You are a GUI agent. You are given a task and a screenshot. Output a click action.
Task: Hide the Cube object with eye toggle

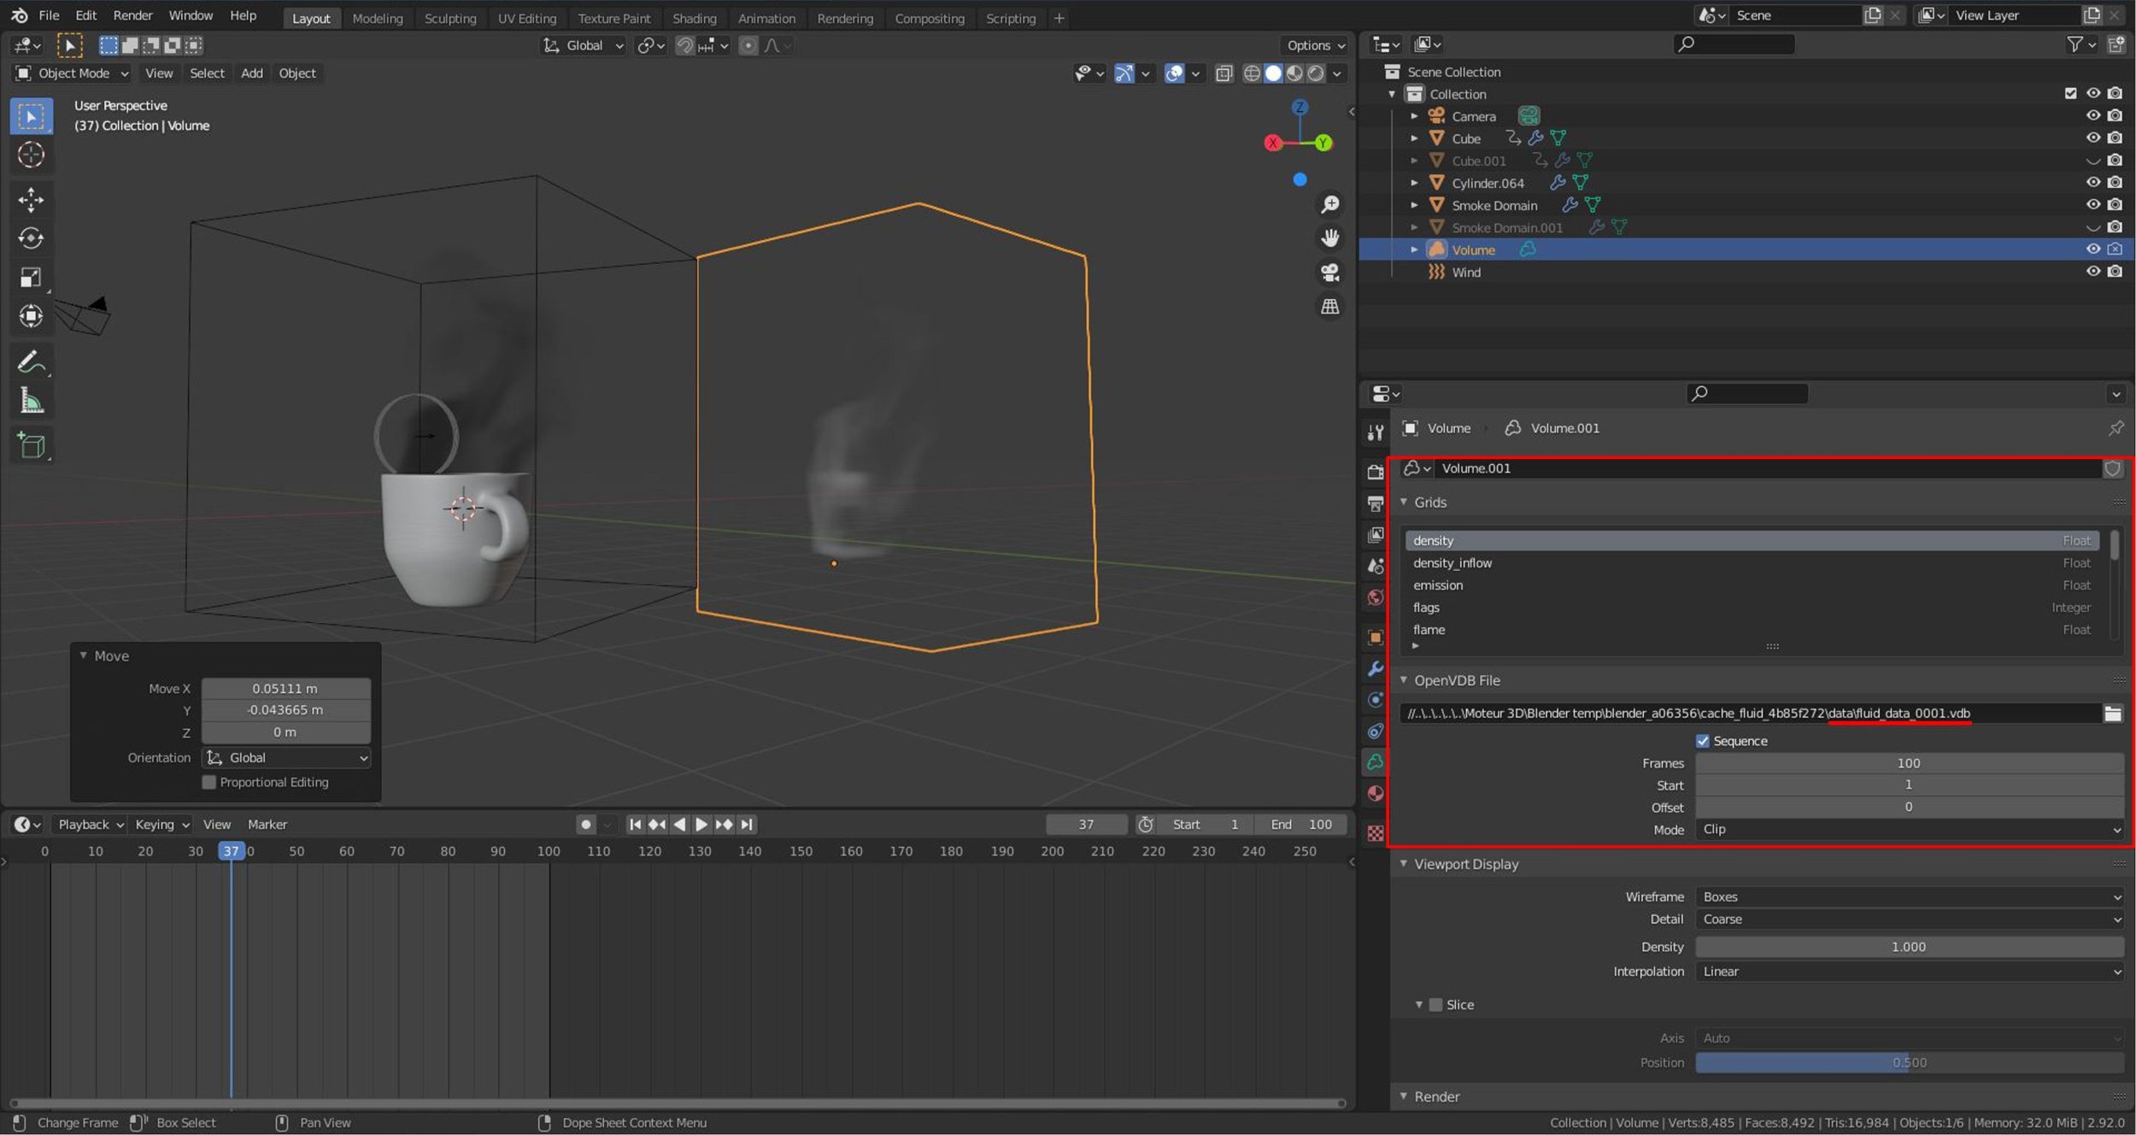[2093, 138]
